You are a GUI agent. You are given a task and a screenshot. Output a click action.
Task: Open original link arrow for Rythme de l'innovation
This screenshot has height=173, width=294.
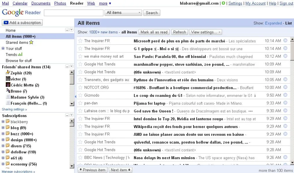point(285,79)
